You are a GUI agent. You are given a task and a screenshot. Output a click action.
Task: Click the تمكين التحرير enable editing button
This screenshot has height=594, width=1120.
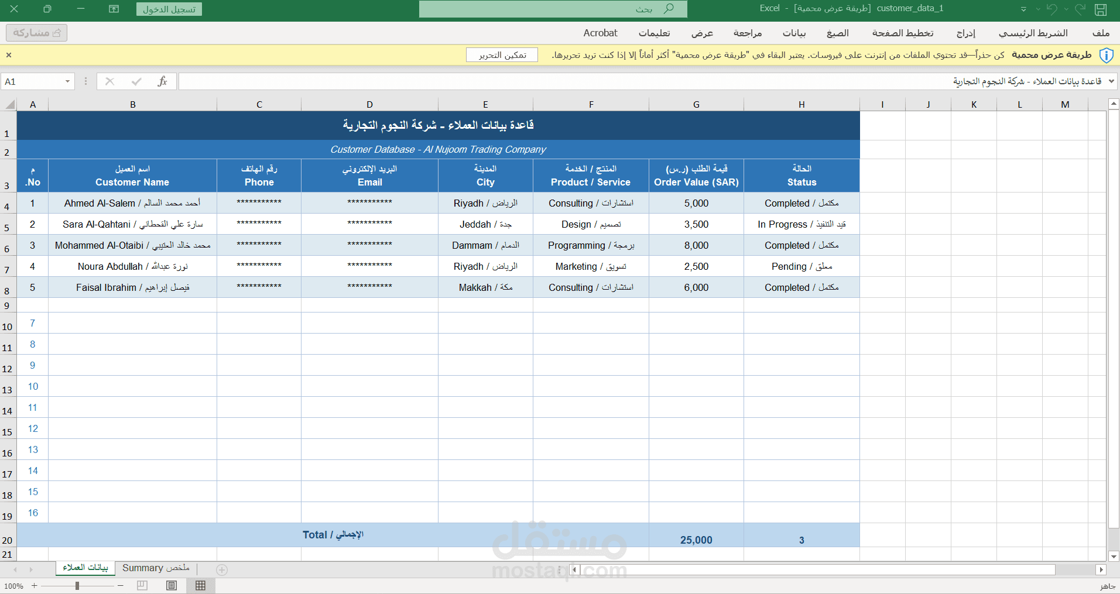[502, 55]
